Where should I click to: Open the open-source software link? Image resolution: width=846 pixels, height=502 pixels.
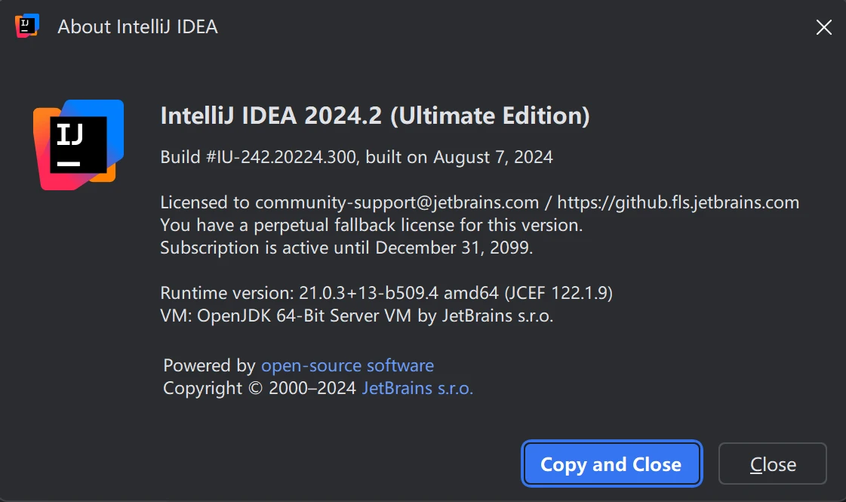click(x=347, y=366)
